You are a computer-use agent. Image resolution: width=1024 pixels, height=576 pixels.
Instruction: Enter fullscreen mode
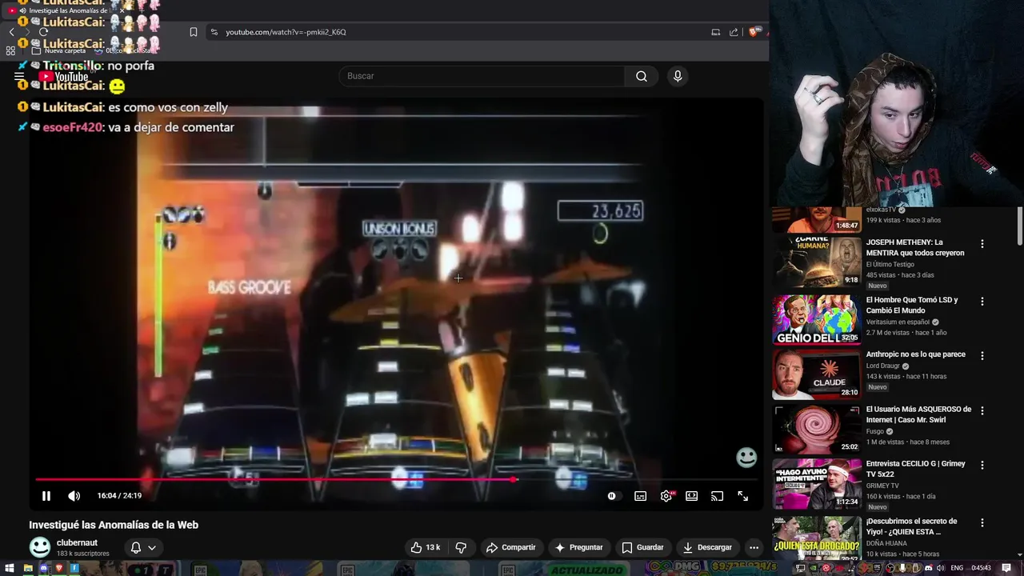tap(743, 496)
